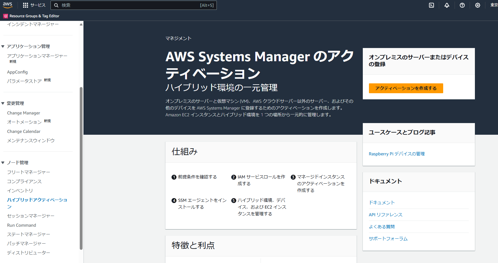Open ステートマネージャー in sidebar
Screen dimensions: 498x263
point(29,234)
